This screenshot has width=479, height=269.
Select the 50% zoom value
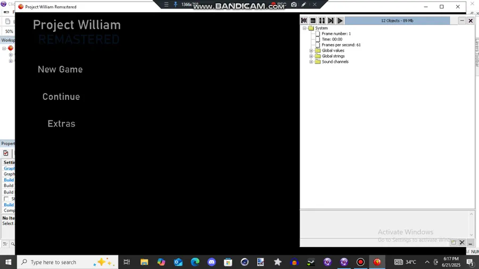tap(9, 31)
